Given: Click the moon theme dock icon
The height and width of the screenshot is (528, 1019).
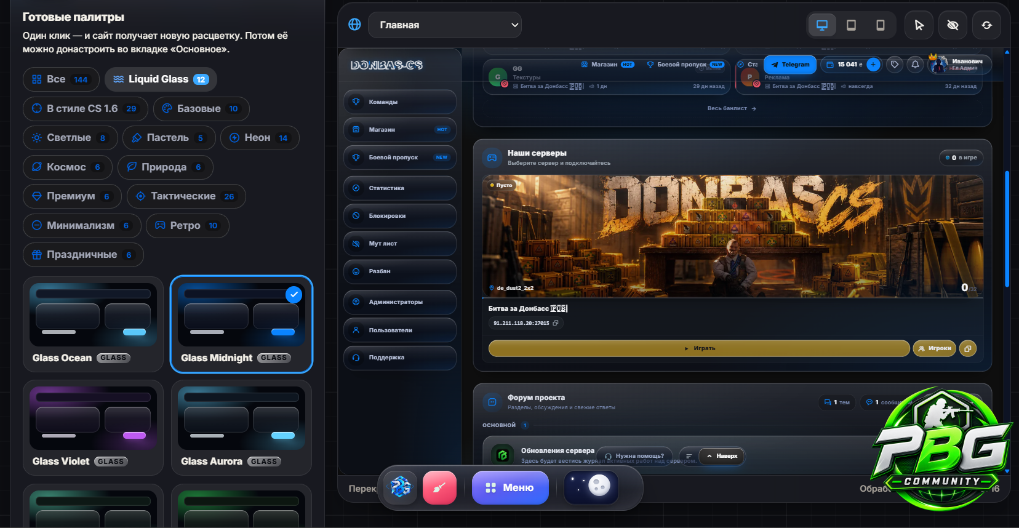Looking at the screenshot, I should 591,487.
